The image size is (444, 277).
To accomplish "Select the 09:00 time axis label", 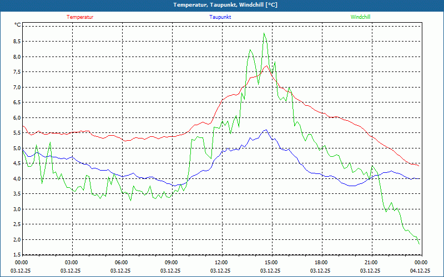I will (x=171, y=263).
